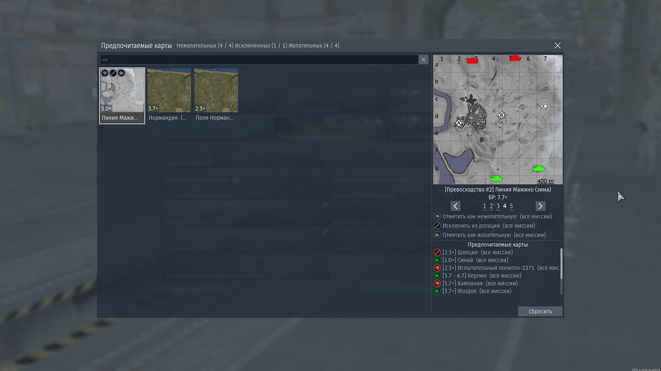Click capture point C on minimap
Screen dimensions: 661x371
pos(544,106)
